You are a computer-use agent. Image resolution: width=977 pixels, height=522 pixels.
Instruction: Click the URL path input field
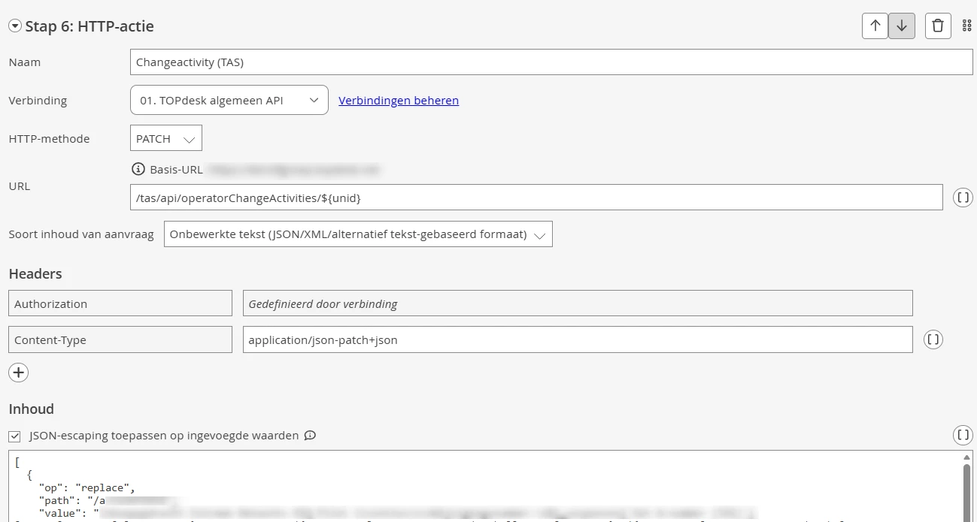tap(536, 198)
